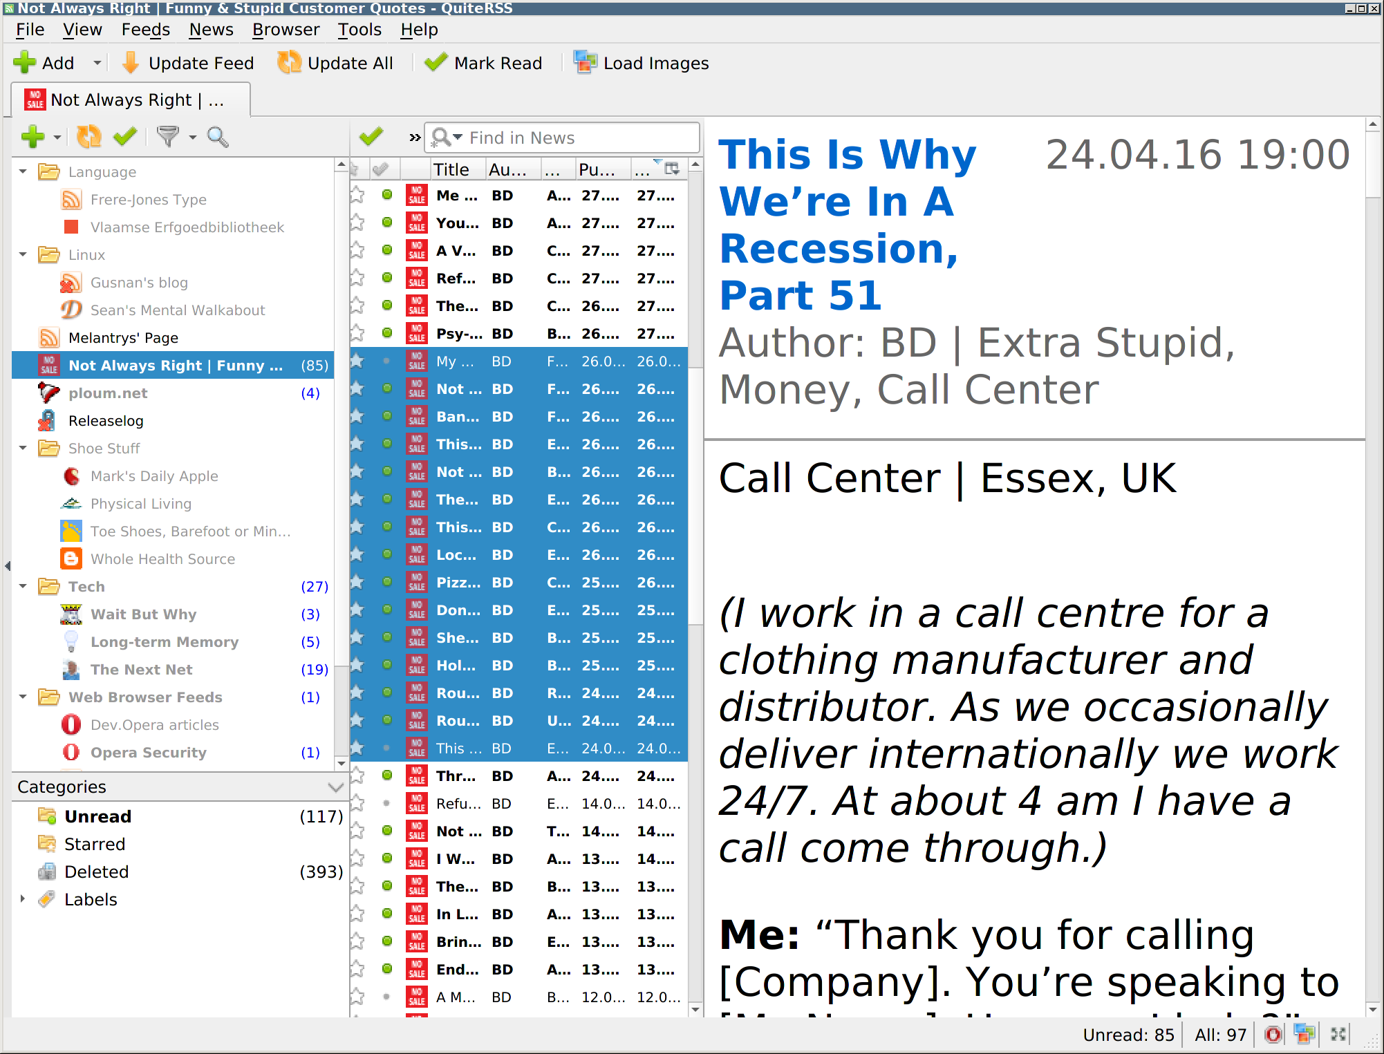Click mark all news read checkmark in news toolbar

tap(371, 137)
